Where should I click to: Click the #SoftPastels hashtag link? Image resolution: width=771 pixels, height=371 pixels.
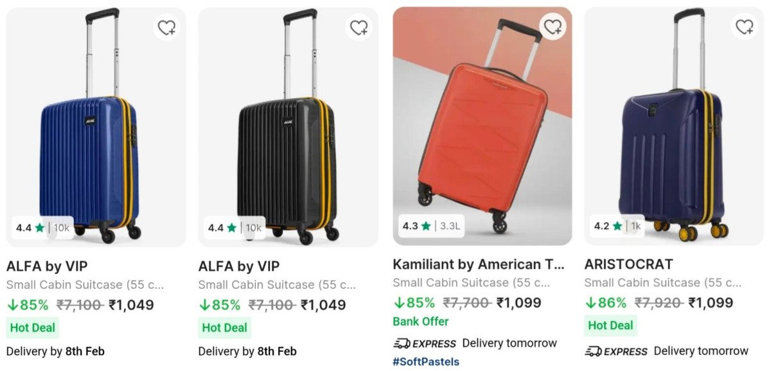426,361
